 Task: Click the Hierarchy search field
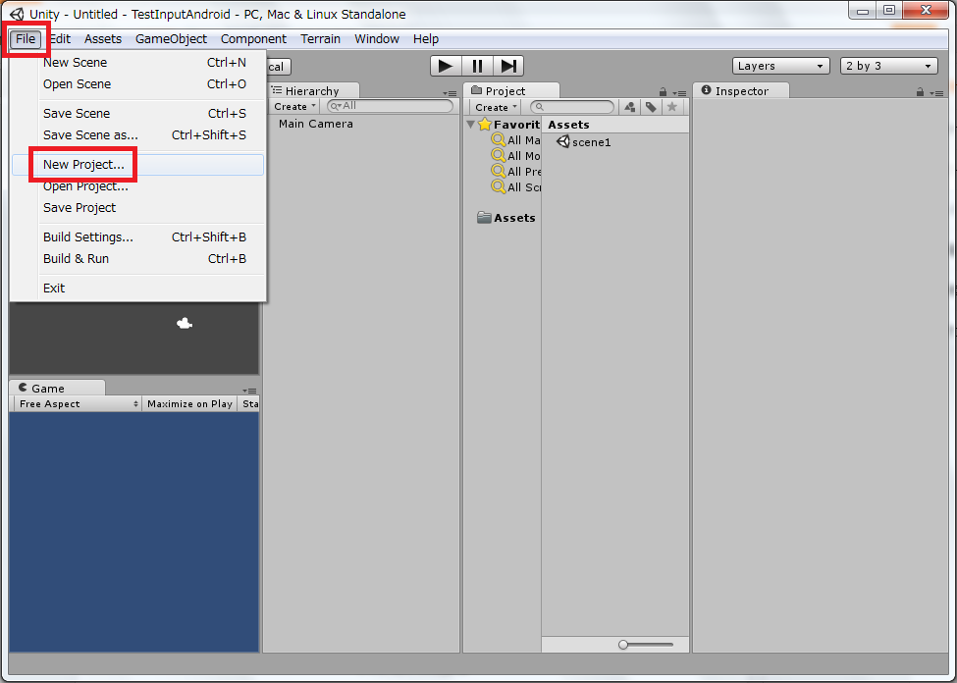coord(390,106)
